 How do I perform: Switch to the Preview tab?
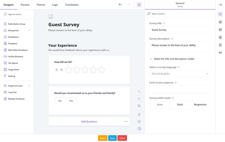[25, 5]
